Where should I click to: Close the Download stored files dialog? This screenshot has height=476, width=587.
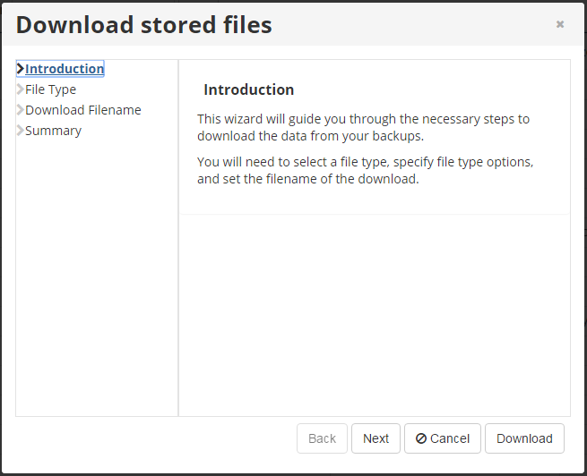click(560, 24)
